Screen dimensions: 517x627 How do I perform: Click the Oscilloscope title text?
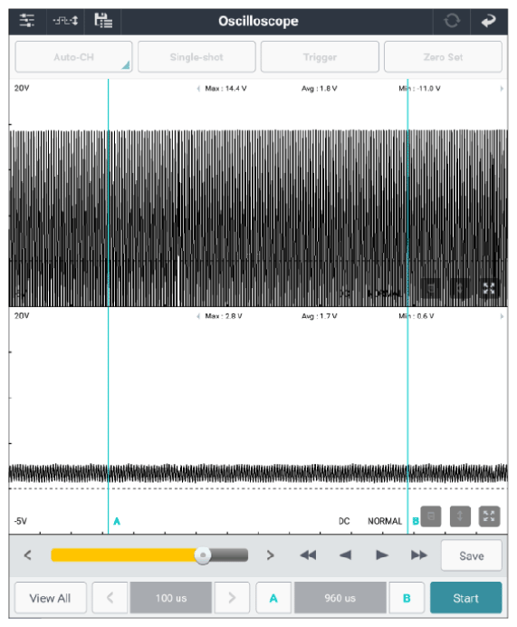pyautogui.click(x=258, y=21)
